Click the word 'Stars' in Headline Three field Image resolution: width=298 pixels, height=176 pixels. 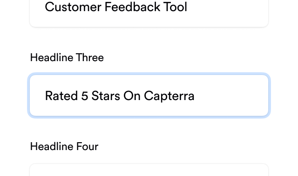[106, 96]
